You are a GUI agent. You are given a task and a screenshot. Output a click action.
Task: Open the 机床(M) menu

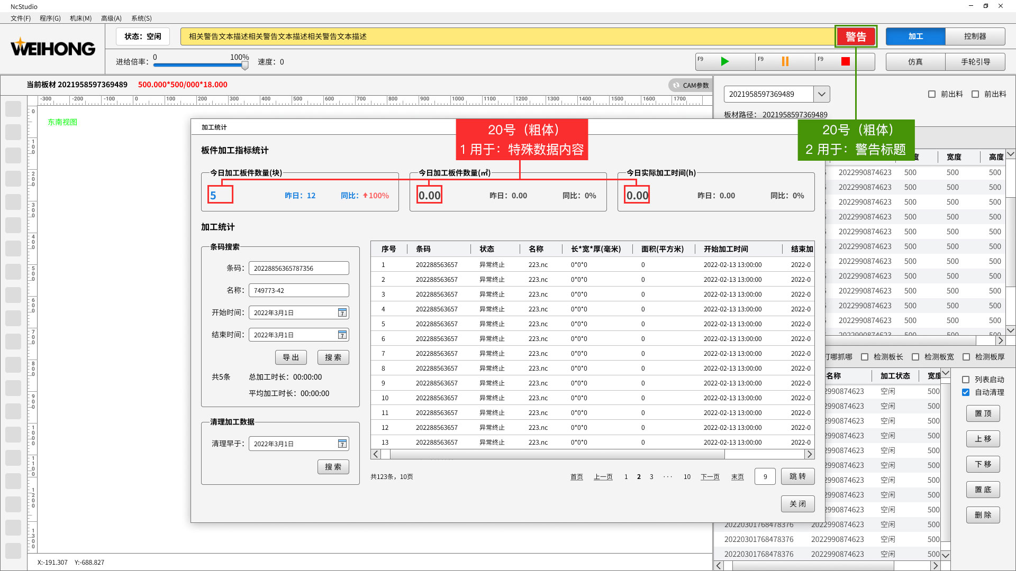pos(80,18)
